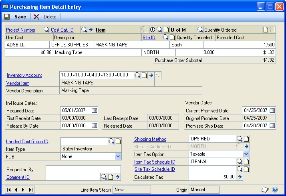Go to last record navigation button
286x196 pixels.
click(30, 190)
